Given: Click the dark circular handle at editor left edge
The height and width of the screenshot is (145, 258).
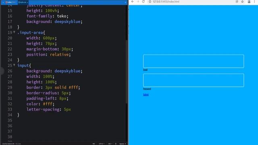Looking at the screenshot, I should [2, 71].
